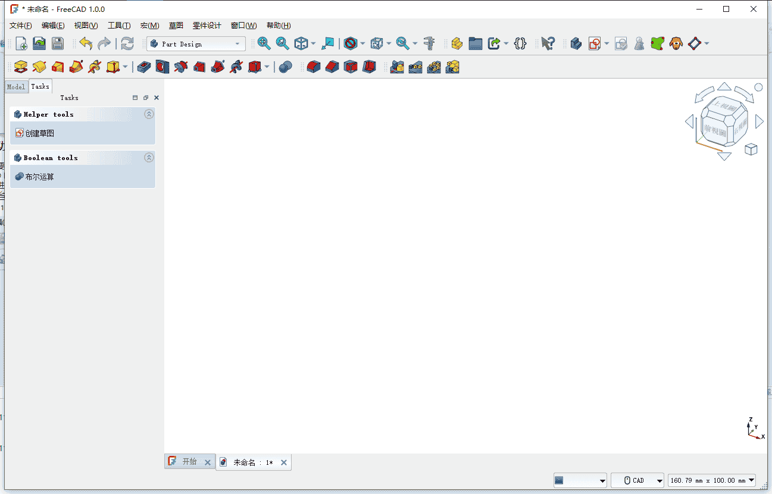Image resolution: width=772 pixels, height=494 pixels.
Task: Click the navigation cube up arrow
Action: (x=724, y=86)
